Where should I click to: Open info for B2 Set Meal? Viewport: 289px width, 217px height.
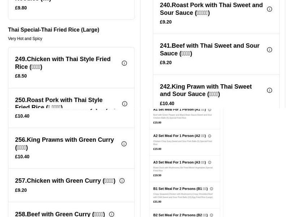tap(211, 215)
